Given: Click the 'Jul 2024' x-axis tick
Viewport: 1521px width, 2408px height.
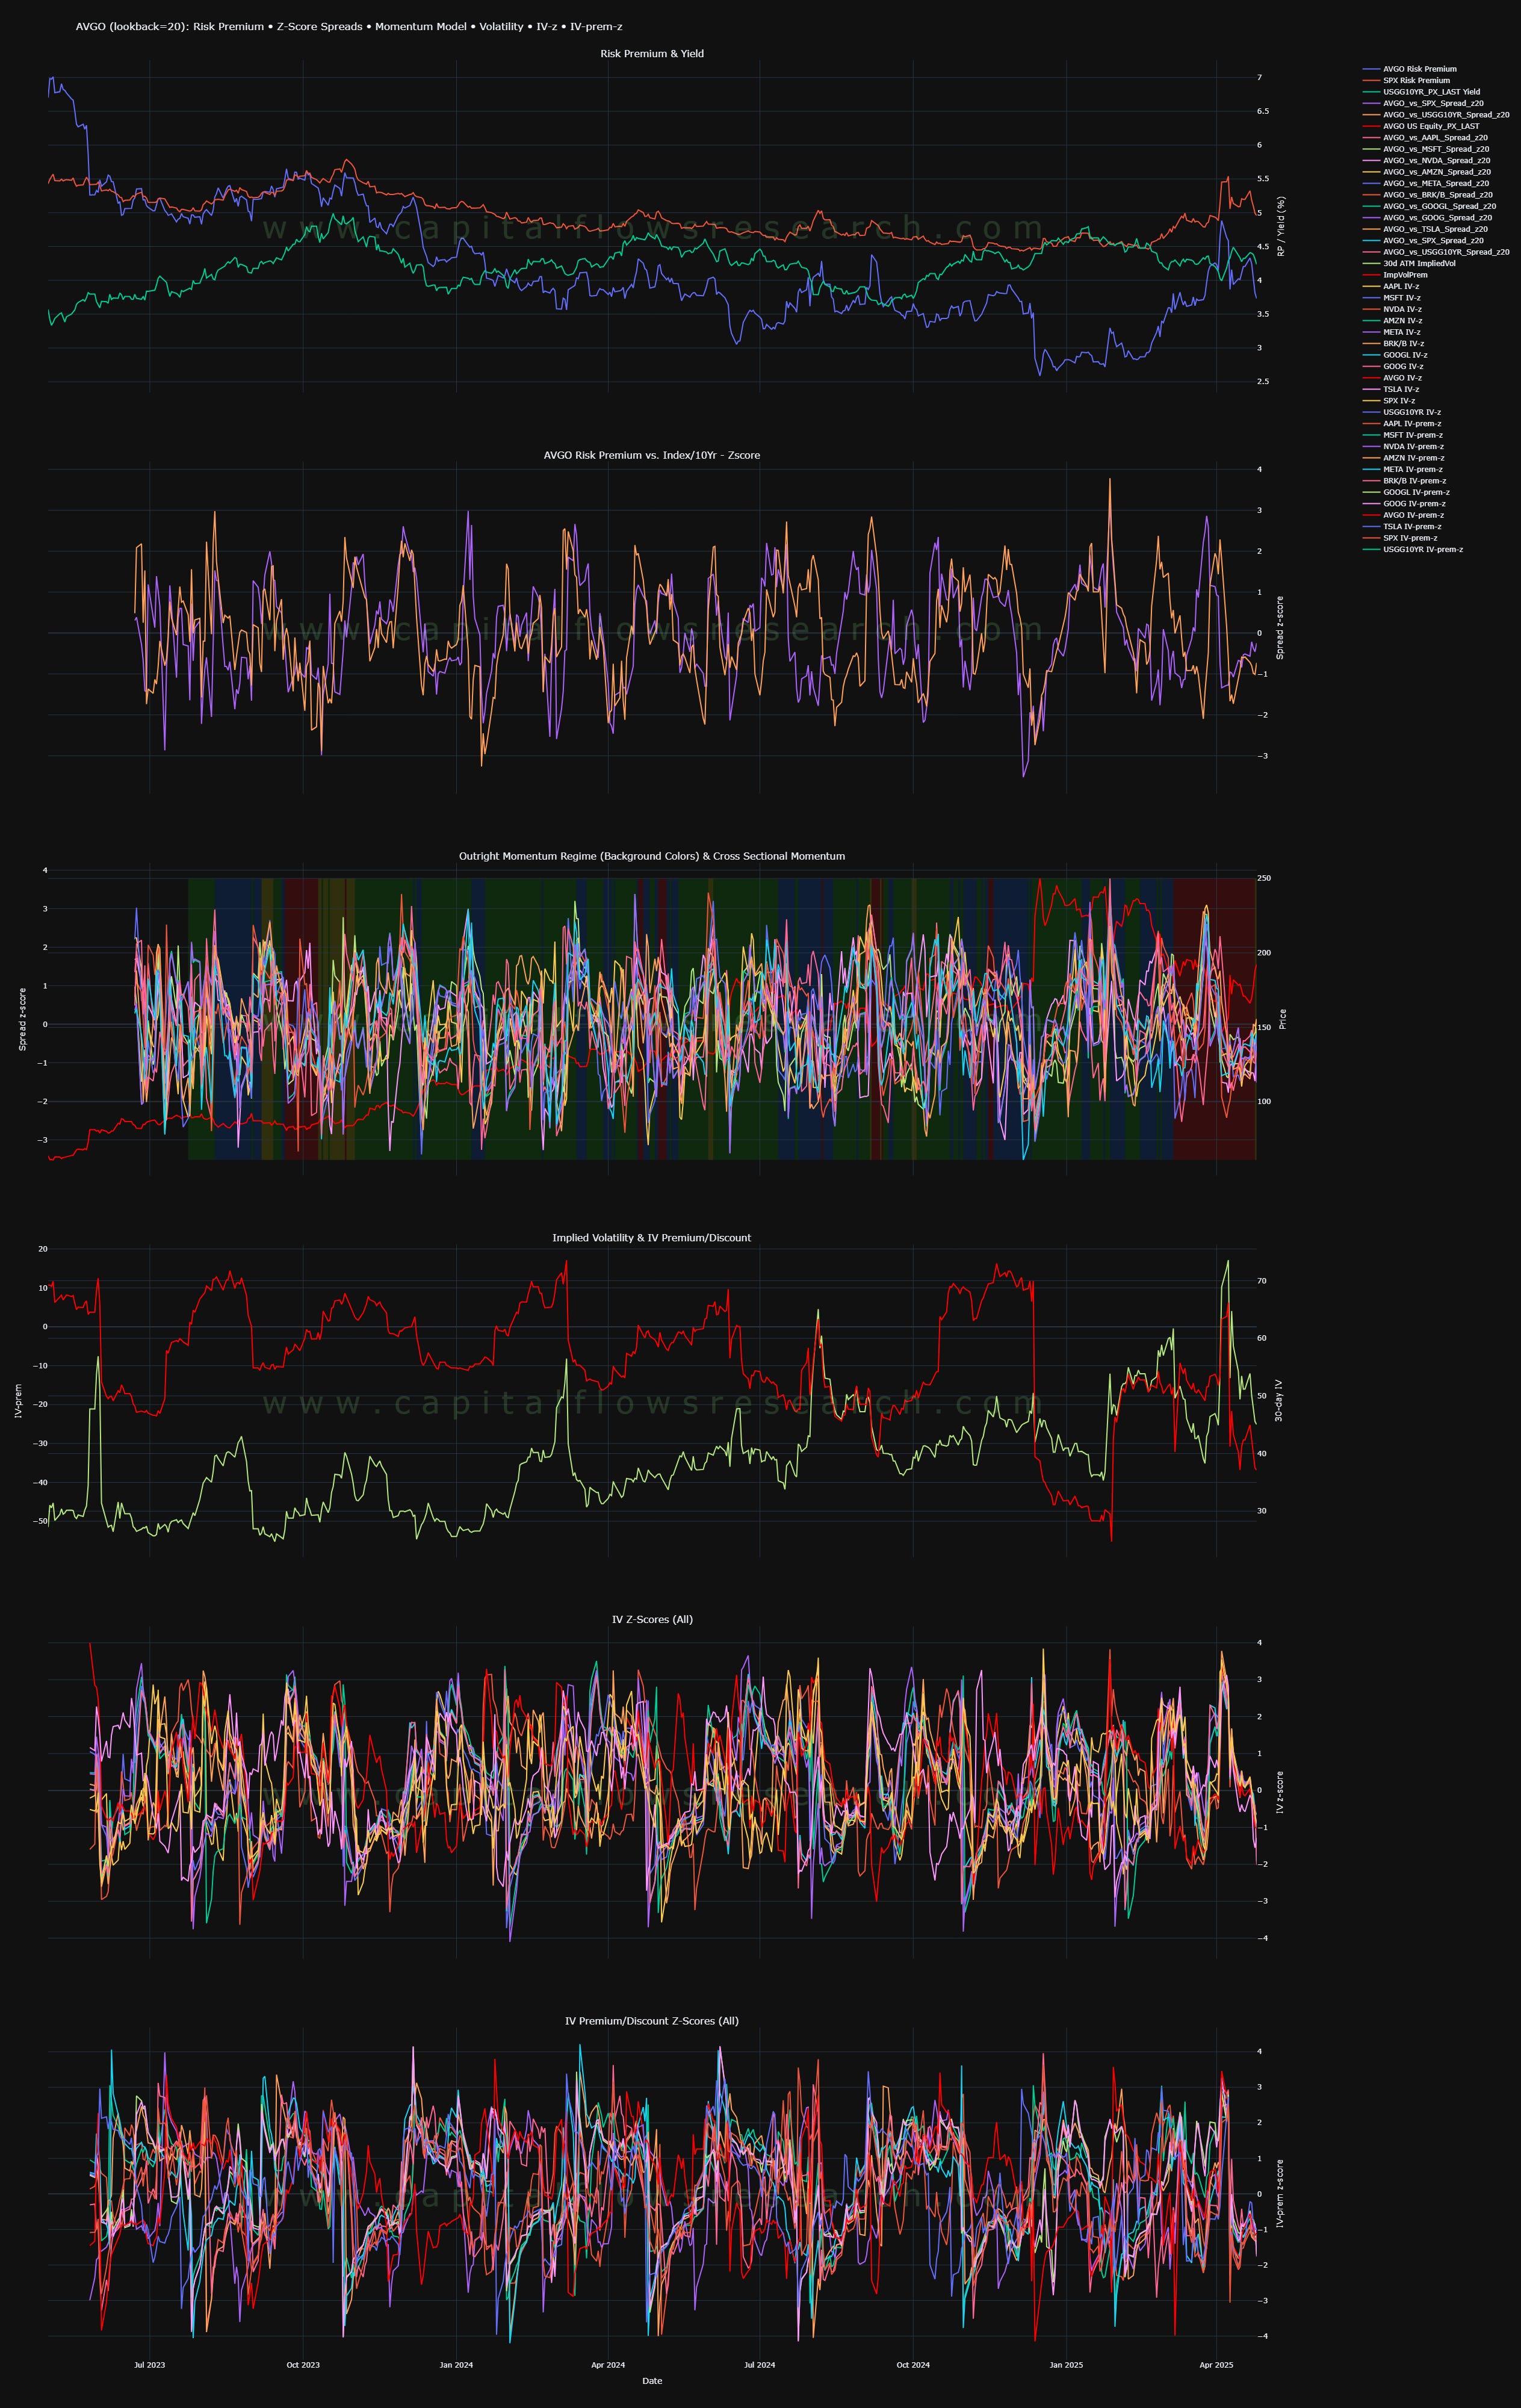Looking at the screenshot, I should [759, 2365].
